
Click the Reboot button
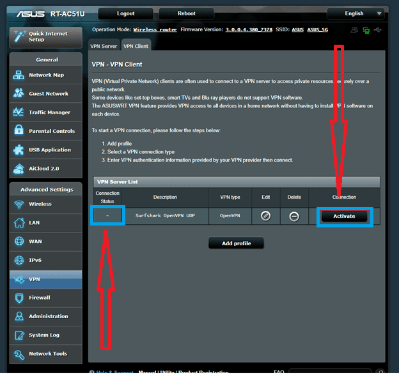tap(187, 13)
